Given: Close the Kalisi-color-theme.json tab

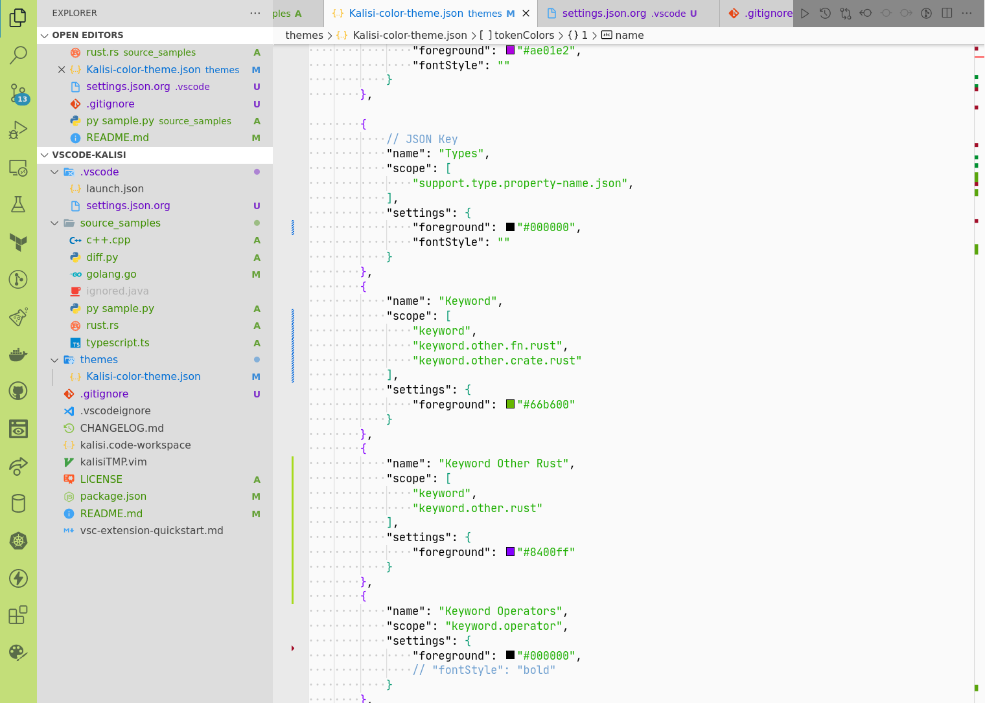Looking at the screenshot, I should [x=526, y=13].
